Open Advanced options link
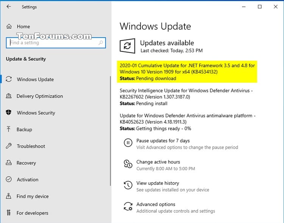The width and height of the screenshot is (284, 223). (x=156, y=204)
